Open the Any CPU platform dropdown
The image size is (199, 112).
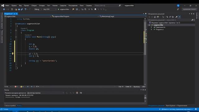50,9
